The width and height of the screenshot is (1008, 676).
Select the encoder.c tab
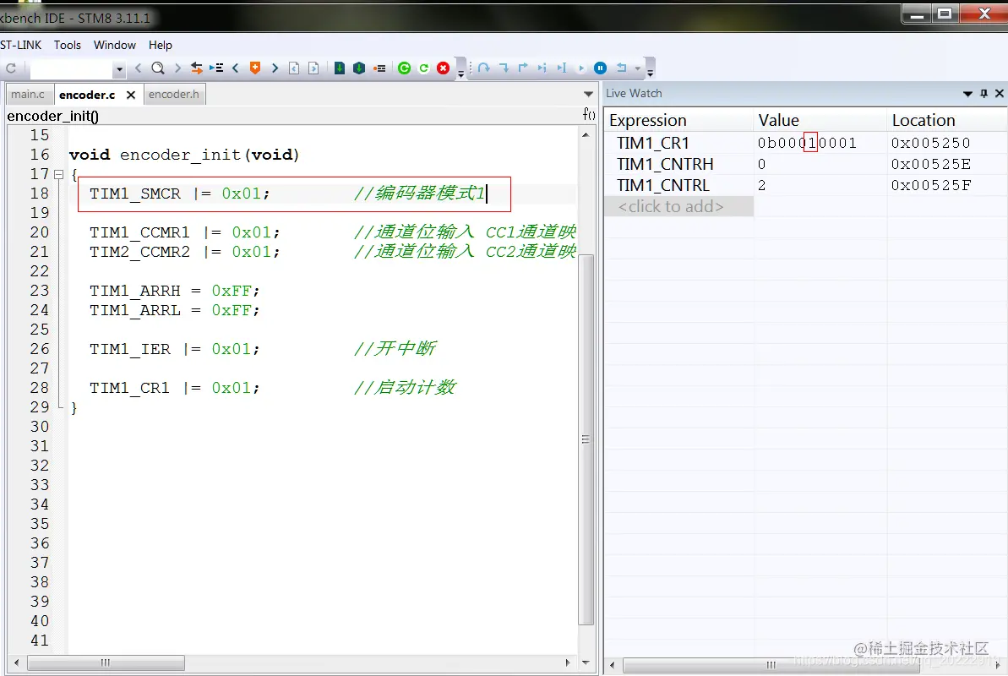tap(87, 95)
